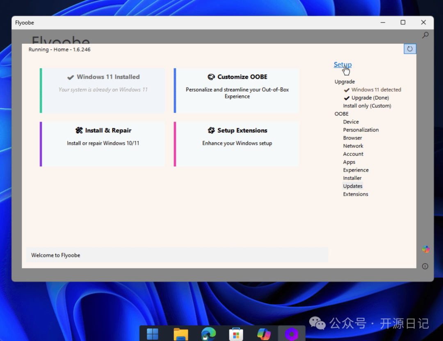
Task: Click the search magnifier icon
Action: point(425,35)
